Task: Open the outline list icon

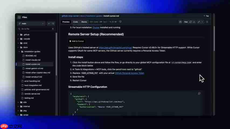Action: coord(207,22)
